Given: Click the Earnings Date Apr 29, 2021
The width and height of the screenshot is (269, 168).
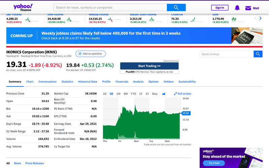Looking at the screenshot, I should click(x=88, y=124).
